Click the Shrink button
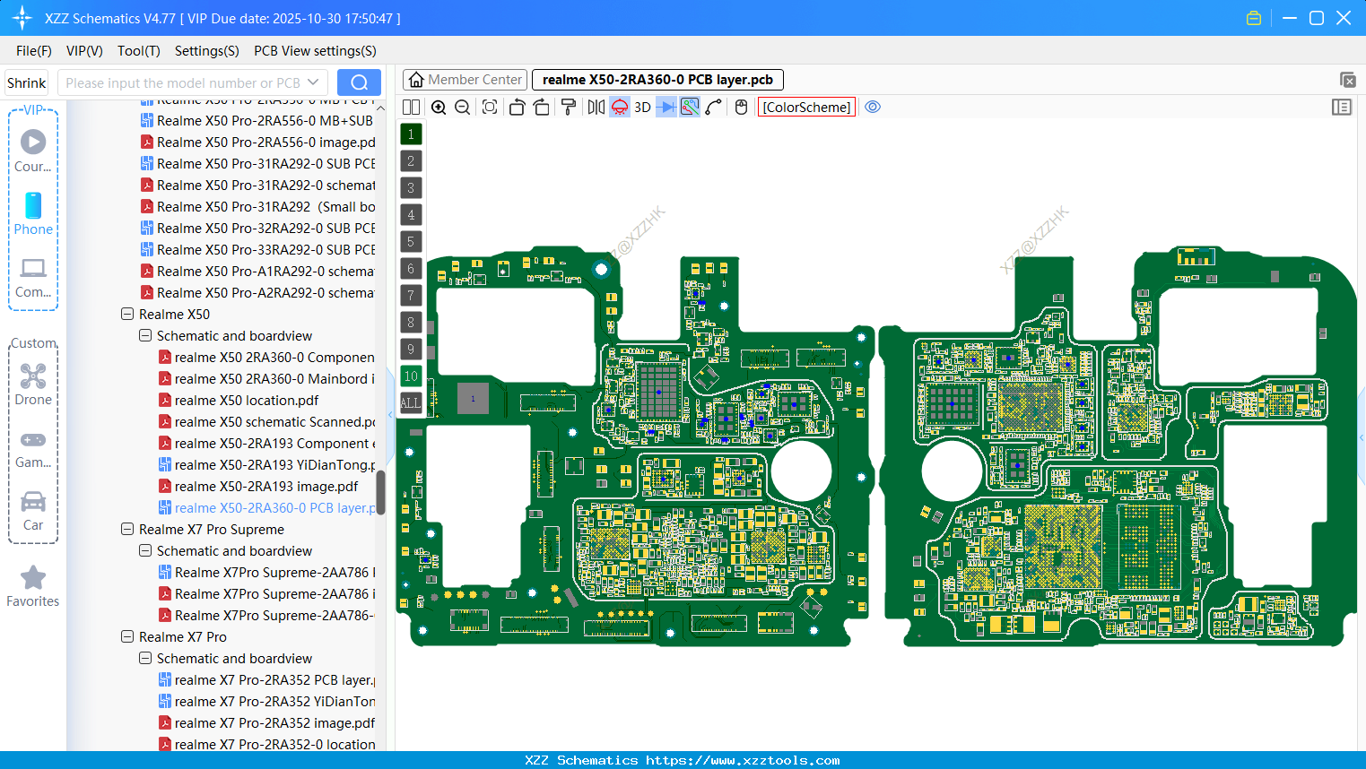This screenshot has height=769, width=1366. [x=27, y=82]
